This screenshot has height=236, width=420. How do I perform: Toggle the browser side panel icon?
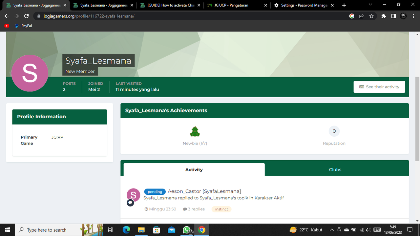(x=393, y=16)
